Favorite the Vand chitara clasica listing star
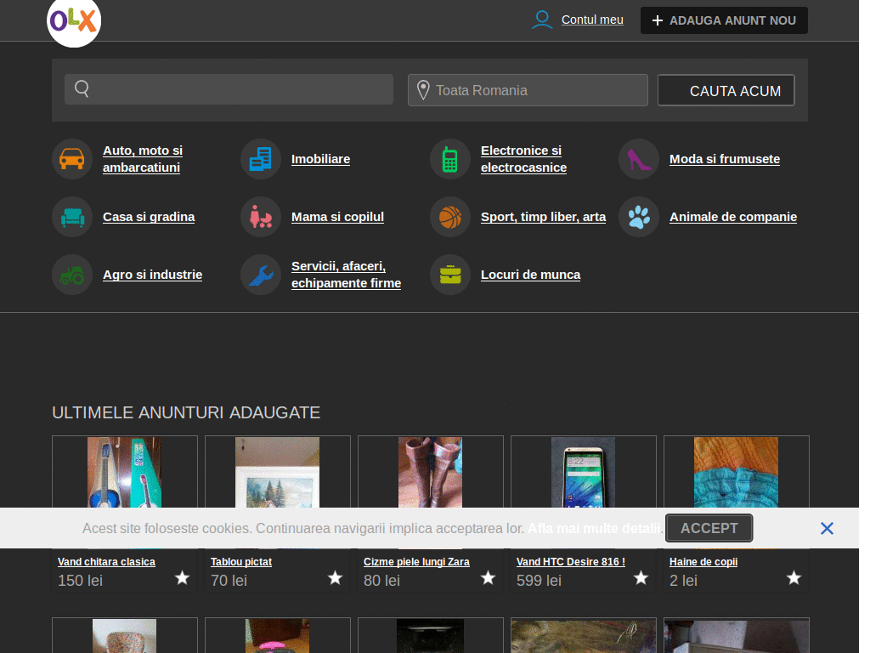Image resolution: width=870 pixels, height=653 pixels. 183,578
